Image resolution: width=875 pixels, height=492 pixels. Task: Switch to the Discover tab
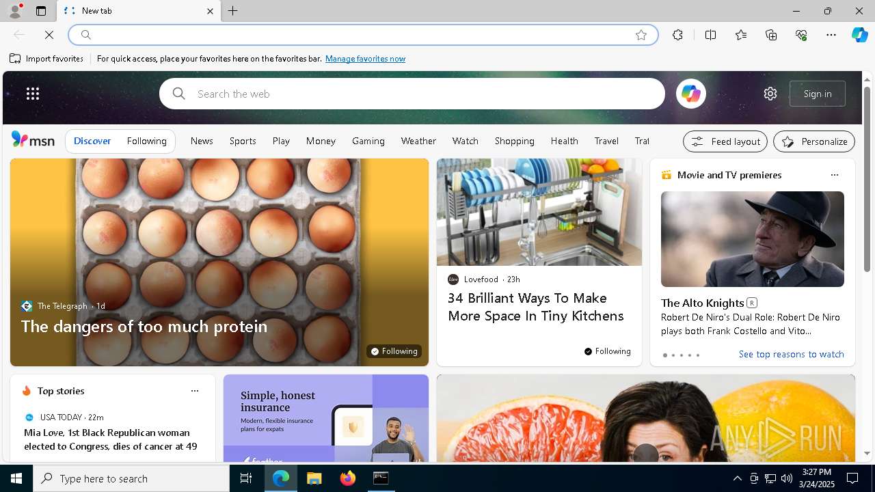(92, 141)
